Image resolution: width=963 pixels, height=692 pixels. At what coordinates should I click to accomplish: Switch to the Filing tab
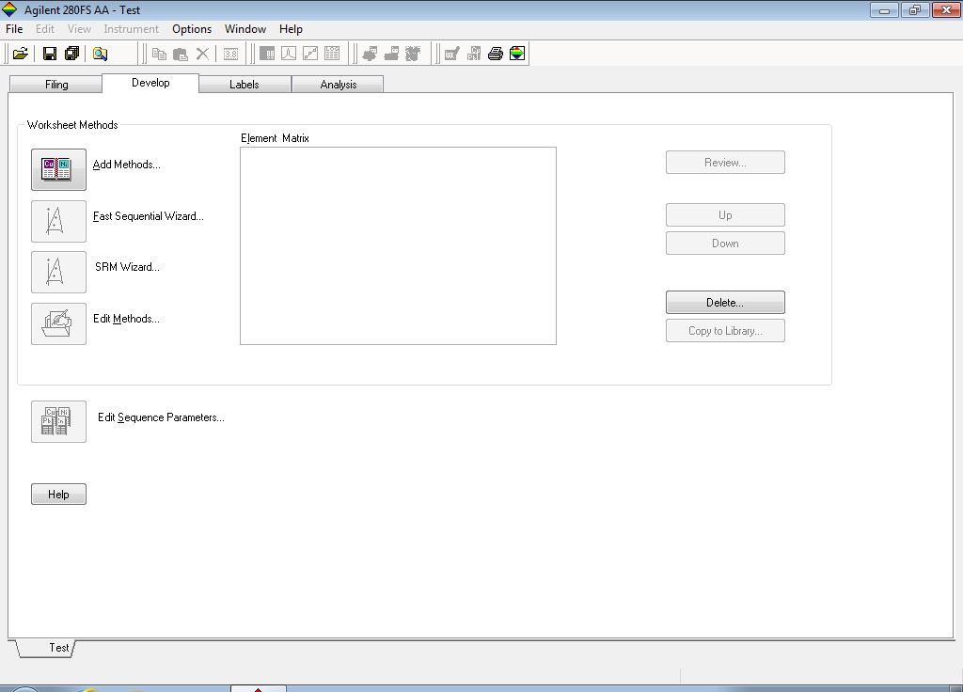(56, 85)
